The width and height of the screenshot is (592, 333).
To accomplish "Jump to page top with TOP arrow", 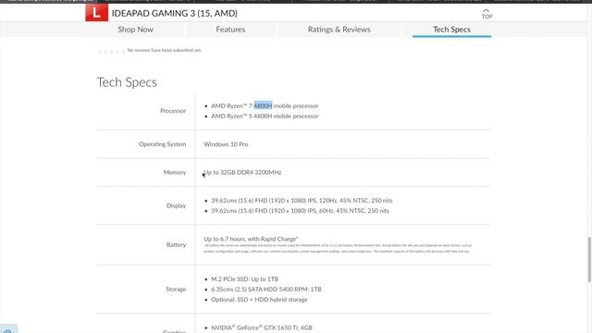I will pos(487,14).
